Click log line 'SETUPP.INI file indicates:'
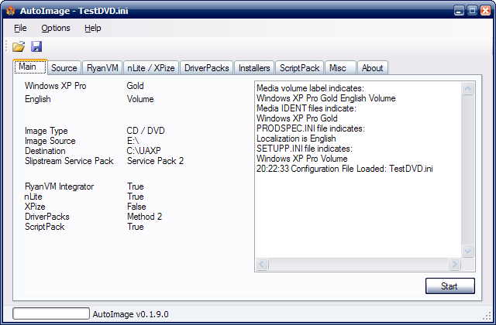496x325 pixels. [305, 149]
